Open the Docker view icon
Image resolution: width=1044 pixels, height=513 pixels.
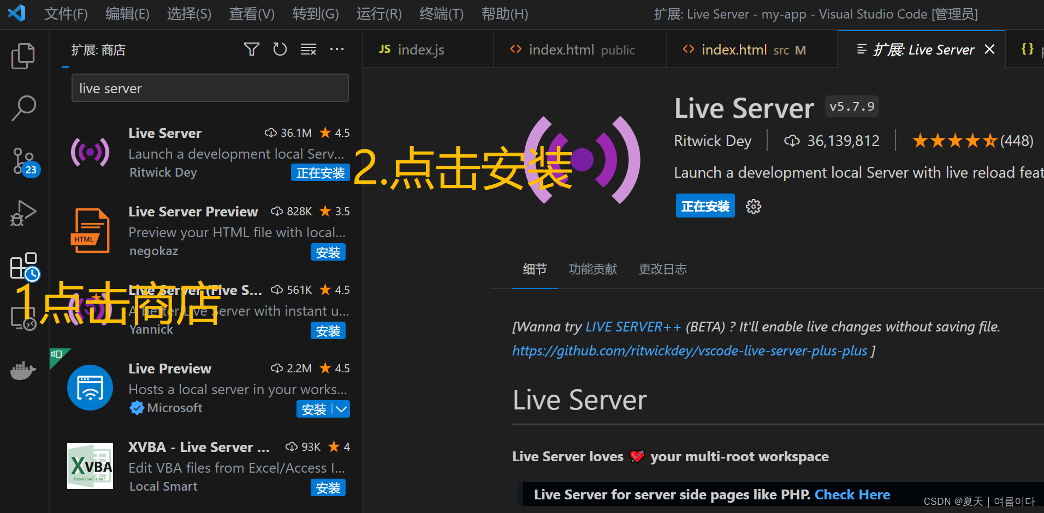pos(23,371)
